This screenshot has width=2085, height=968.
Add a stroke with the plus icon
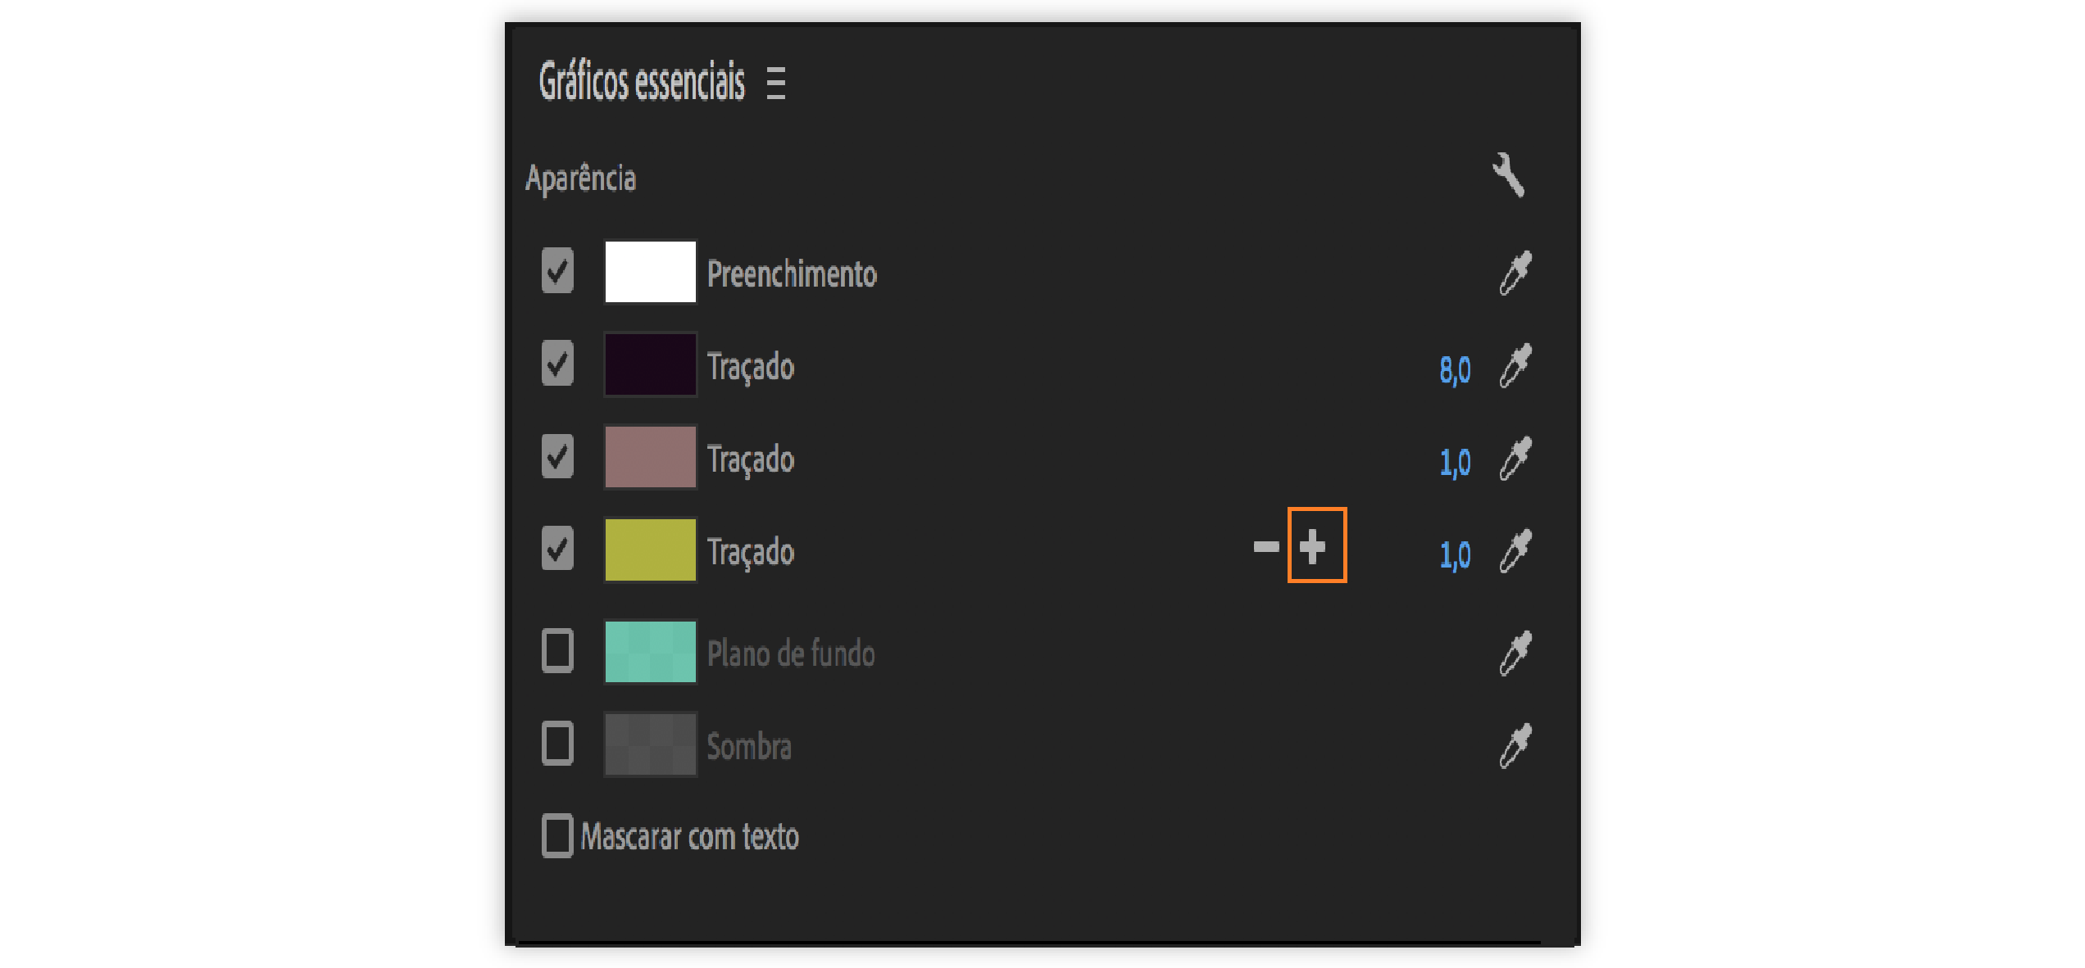(1313, 546)
